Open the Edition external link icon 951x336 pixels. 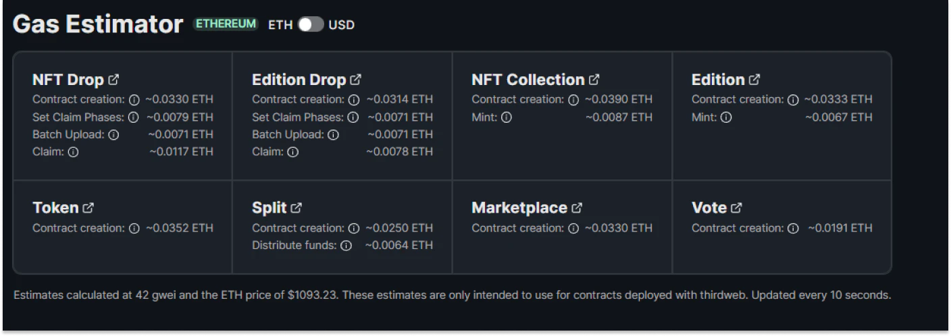pos(754,80)
